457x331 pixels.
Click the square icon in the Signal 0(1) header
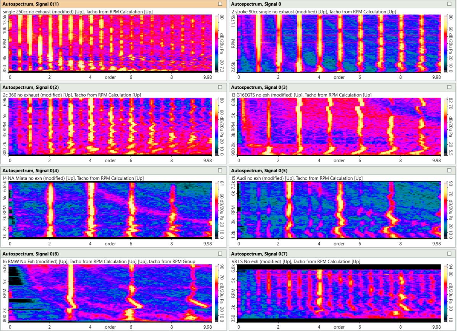pos(220,4)
